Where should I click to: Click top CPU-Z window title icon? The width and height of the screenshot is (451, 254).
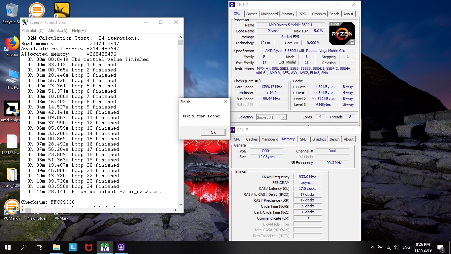click(x=232, y=5)
